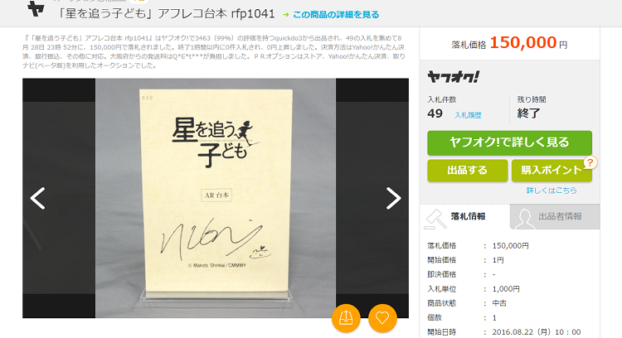622x338 pixels.
Task: Click the 購入ポイント button
Action: coord(552,171)
